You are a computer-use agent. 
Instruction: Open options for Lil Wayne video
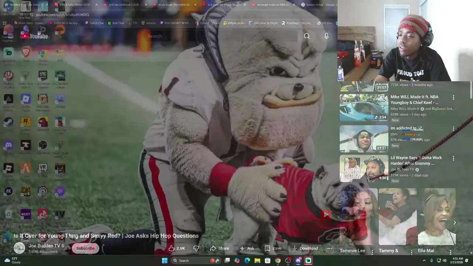click(x=453, y=158)
